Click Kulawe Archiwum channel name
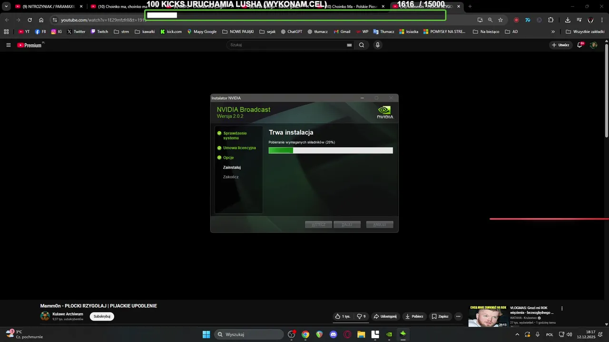The width and height of the screenshot is (609, 342). 68,314
